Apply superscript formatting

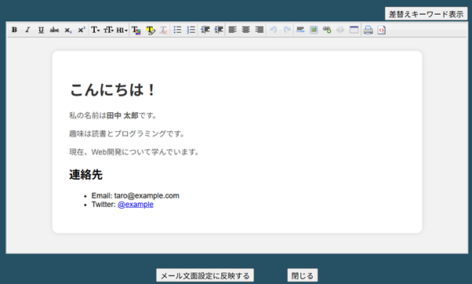click(82, 30)
